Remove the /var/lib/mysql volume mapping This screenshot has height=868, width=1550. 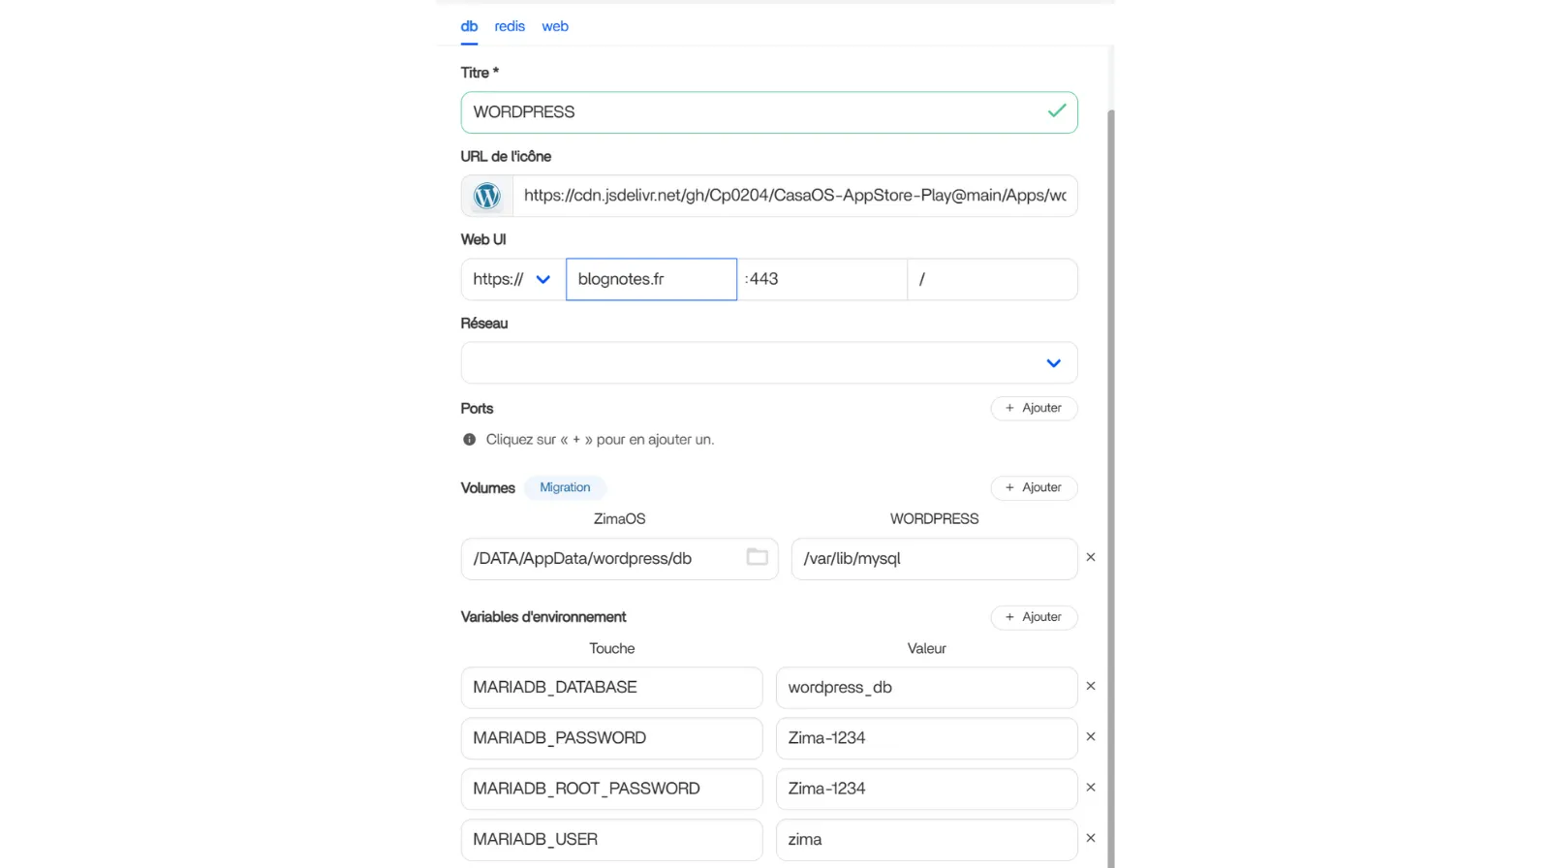(1091, 557)
